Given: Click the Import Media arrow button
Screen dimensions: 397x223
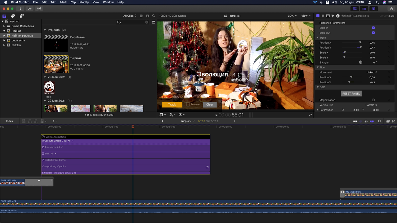Looking at the screenshot, I should [x=20, y=9].
